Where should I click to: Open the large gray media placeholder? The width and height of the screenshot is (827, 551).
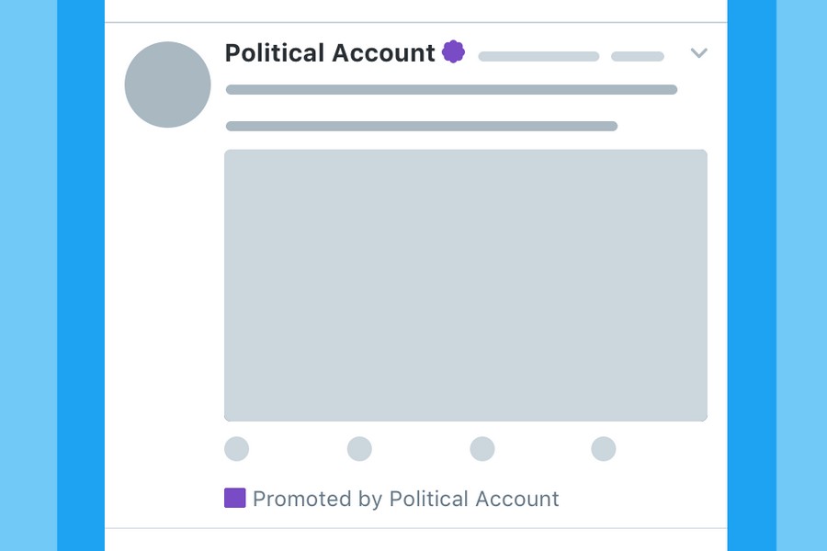(466, 286)
